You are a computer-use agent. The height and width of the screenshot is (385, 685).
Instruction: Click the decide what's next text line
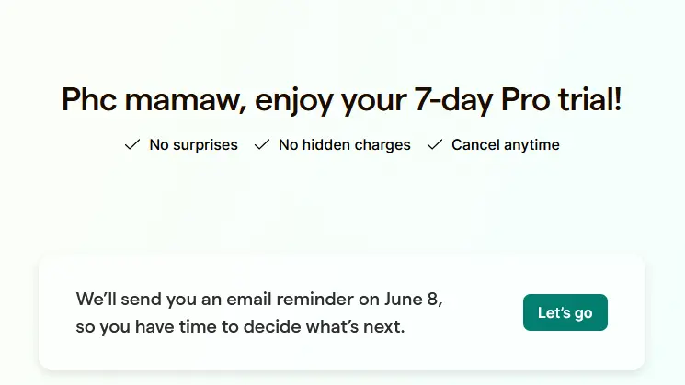point(240,326)
